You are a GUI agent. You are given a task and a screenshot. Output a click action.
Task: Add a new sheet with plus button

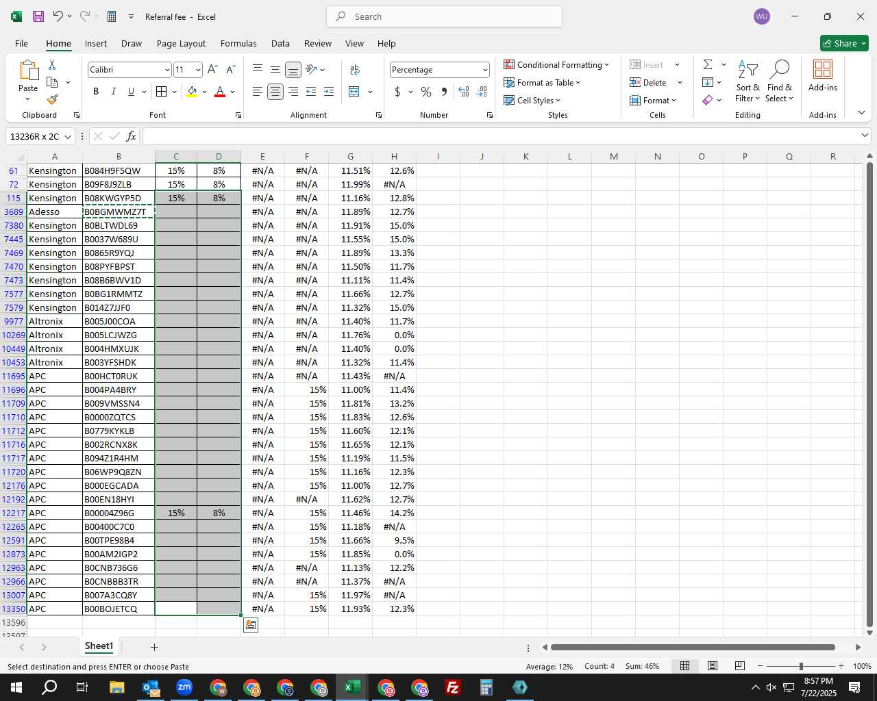(154, 647)
